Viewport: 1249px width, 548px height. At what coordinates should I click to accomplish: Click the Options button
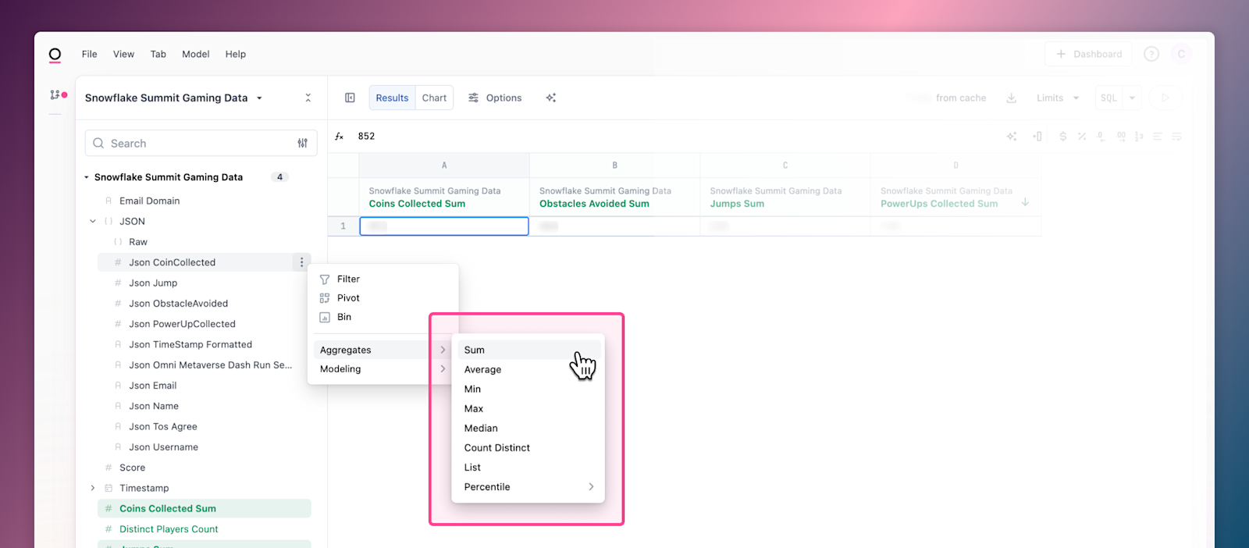click(495, 98)
